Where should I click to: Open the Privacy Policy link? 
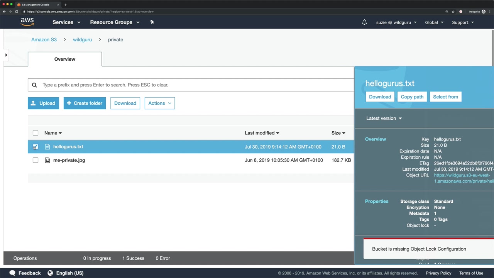coord(438,273)
